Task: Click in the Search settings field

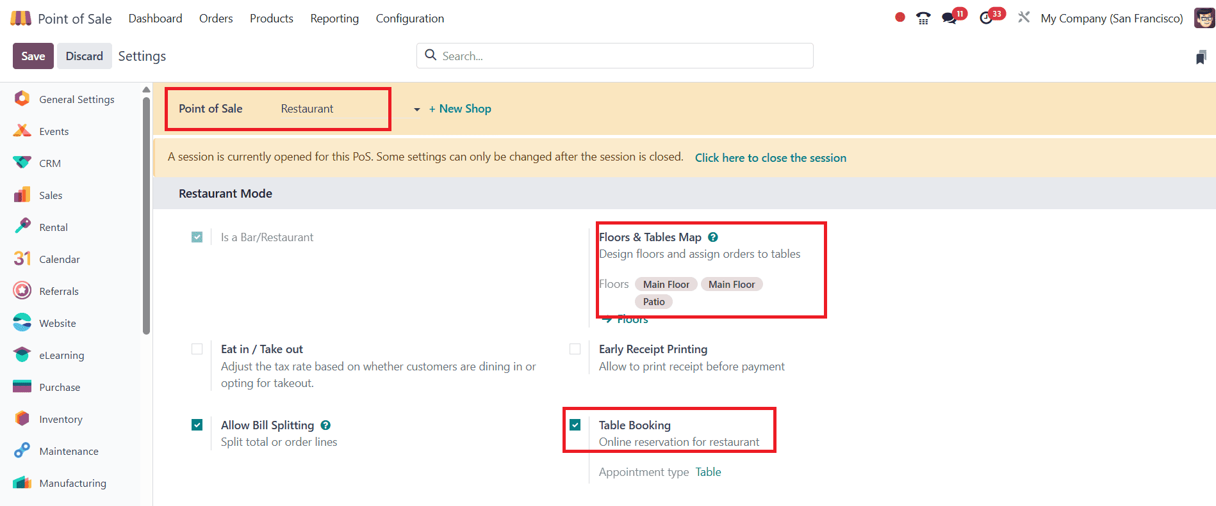Action: [615, 56]
